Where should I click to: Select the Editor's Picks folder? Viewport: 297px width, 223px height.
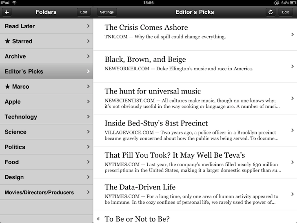47,71
